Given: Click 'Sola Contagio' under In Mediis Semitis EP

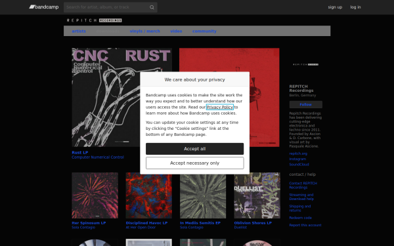Looking at the screenshot, I should [x=192, y=228].
